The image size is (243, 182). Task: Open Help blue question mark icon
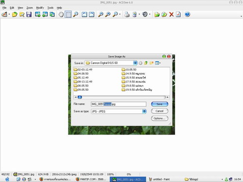coord(187,15)
